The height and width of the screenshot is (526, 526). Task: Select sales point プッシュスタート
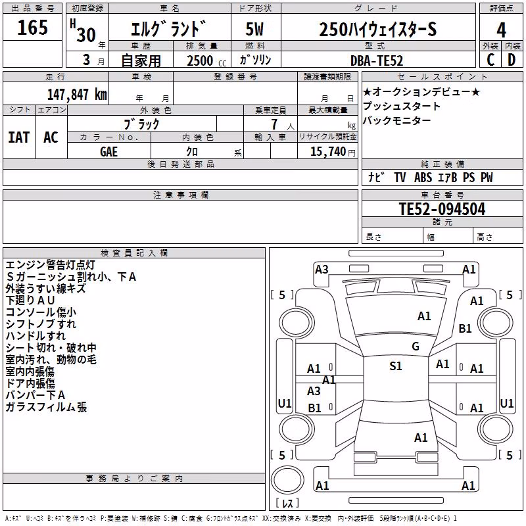401,106
